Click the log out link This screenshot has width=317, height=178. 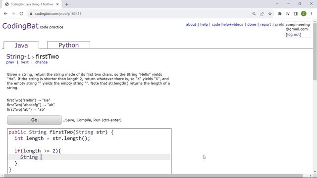coord(293,35)
